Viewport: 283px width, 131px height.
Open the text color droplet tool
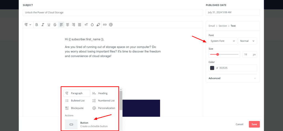[x=92, y=25]
